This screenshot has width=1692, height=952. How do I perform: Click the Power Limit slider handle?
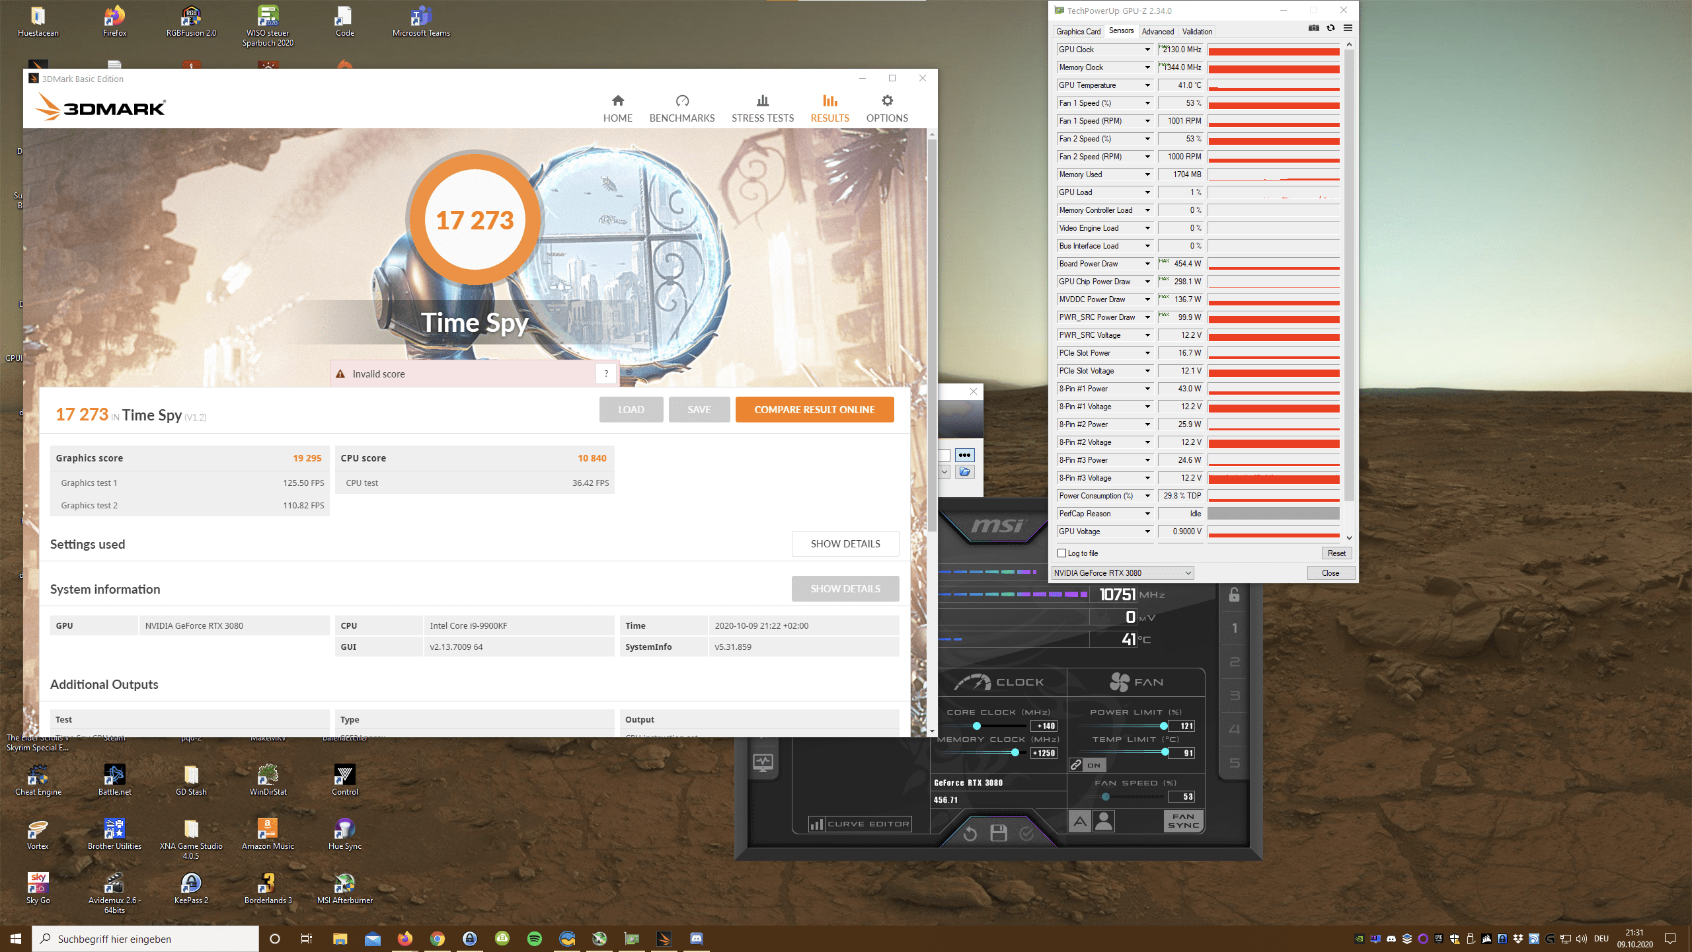click(x=1163, y=726)
